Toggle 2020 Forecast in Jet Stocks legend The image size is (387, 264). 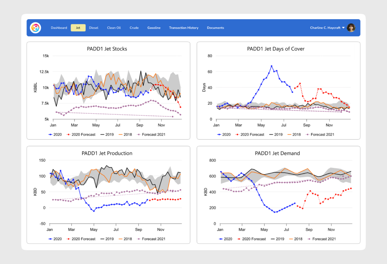point(81,134)
